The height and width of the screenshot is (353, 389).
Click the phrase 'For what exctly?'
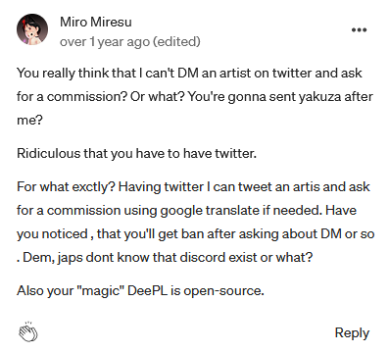click(x=66, y=186)
